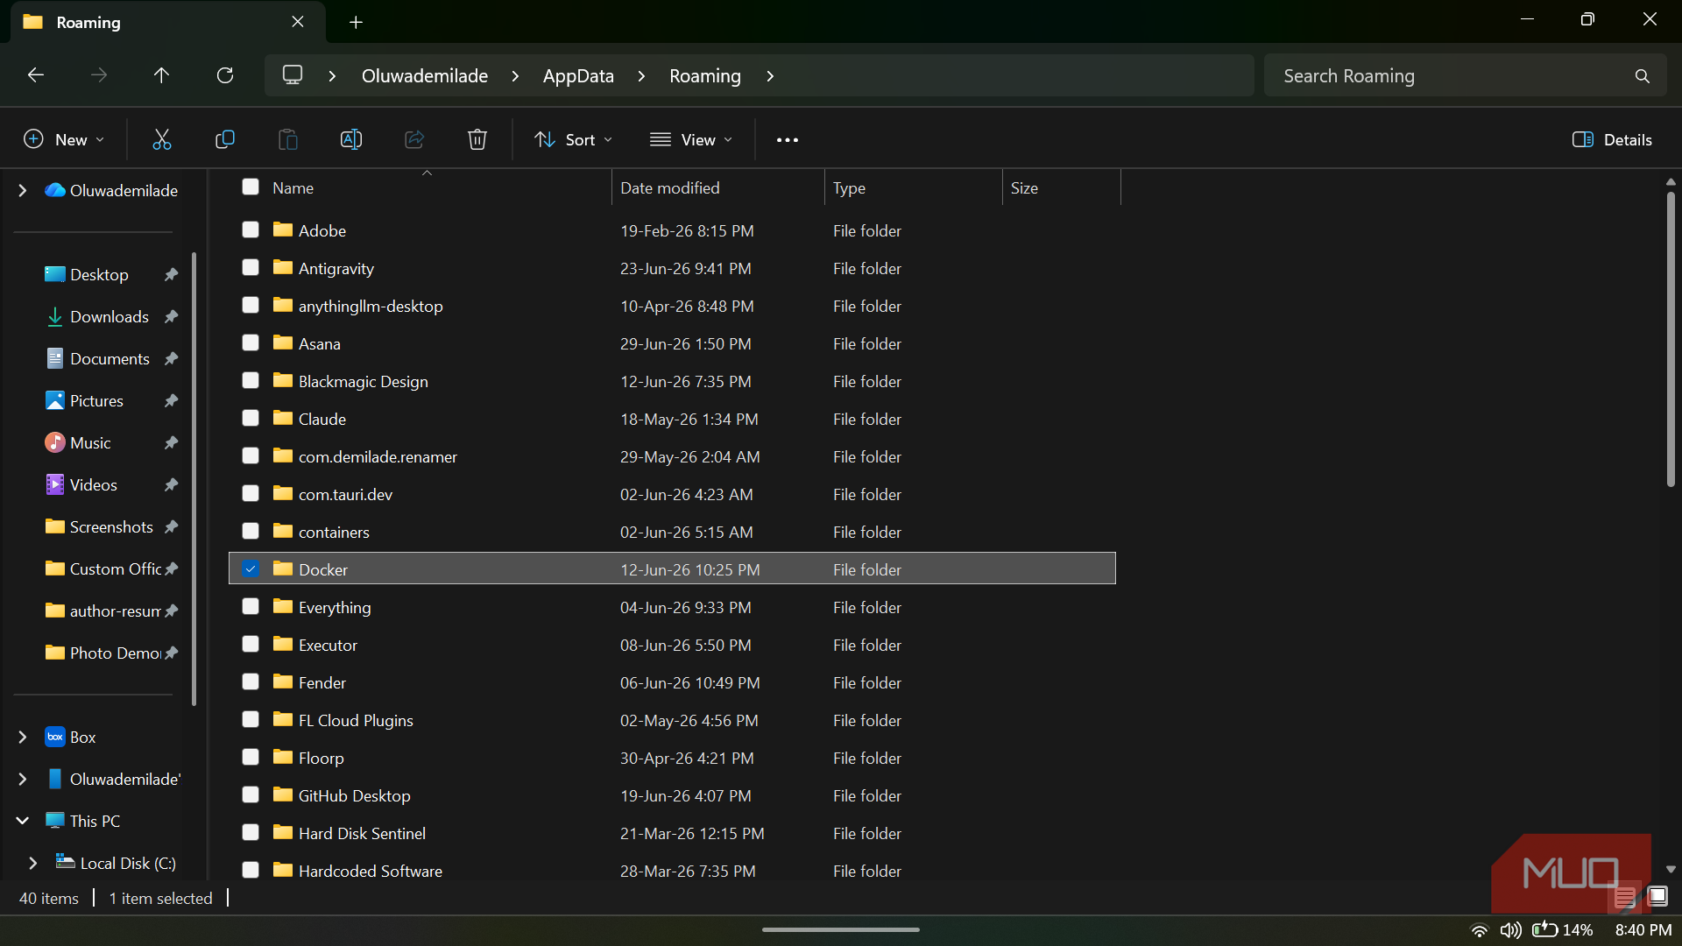Expand the Box tree node
This screenshot has height=946, width=1682.
click(x=22, y=737)
